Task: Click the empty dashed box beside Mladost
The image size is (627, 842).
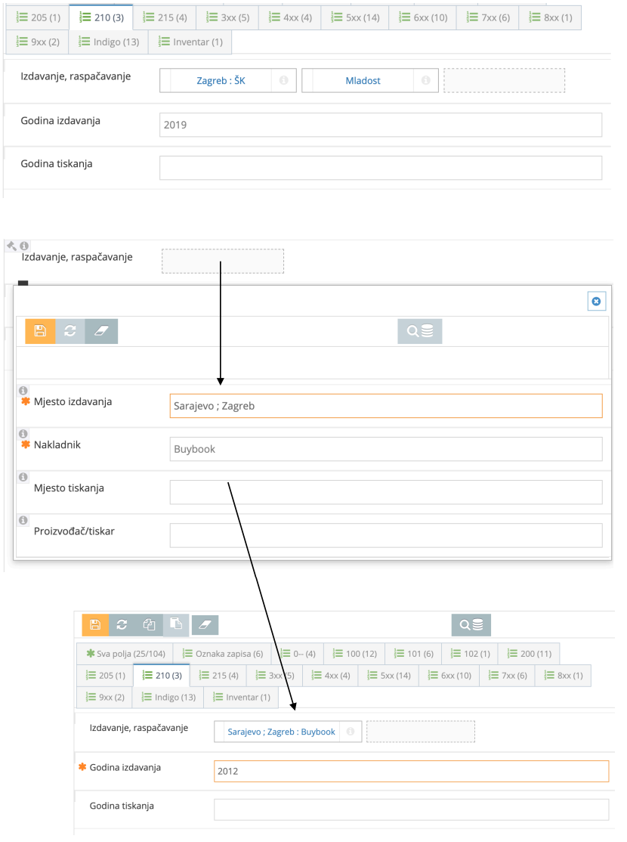Action: [x=504, y=80]
